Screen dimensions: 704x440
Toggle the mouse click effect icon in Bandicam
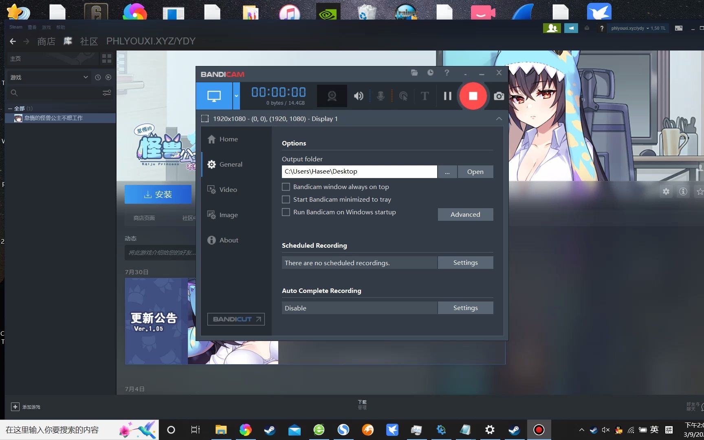(x=403, y=96)
